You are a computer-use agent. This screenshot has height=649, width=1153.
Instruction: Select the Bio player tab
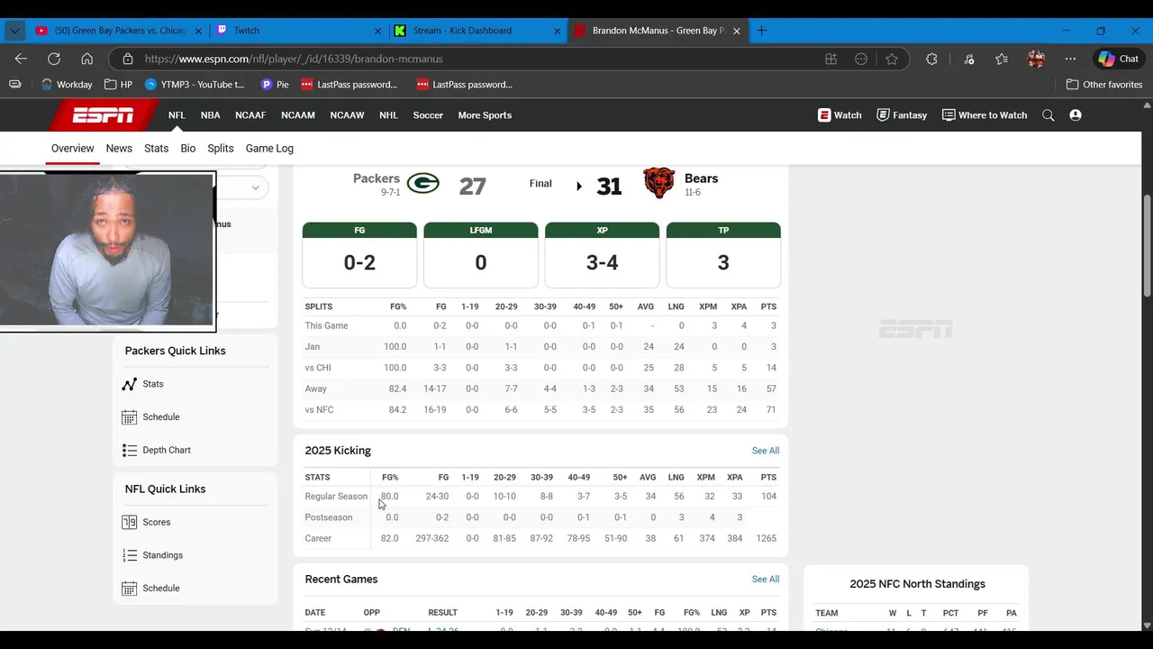click(x=188, y=149)
